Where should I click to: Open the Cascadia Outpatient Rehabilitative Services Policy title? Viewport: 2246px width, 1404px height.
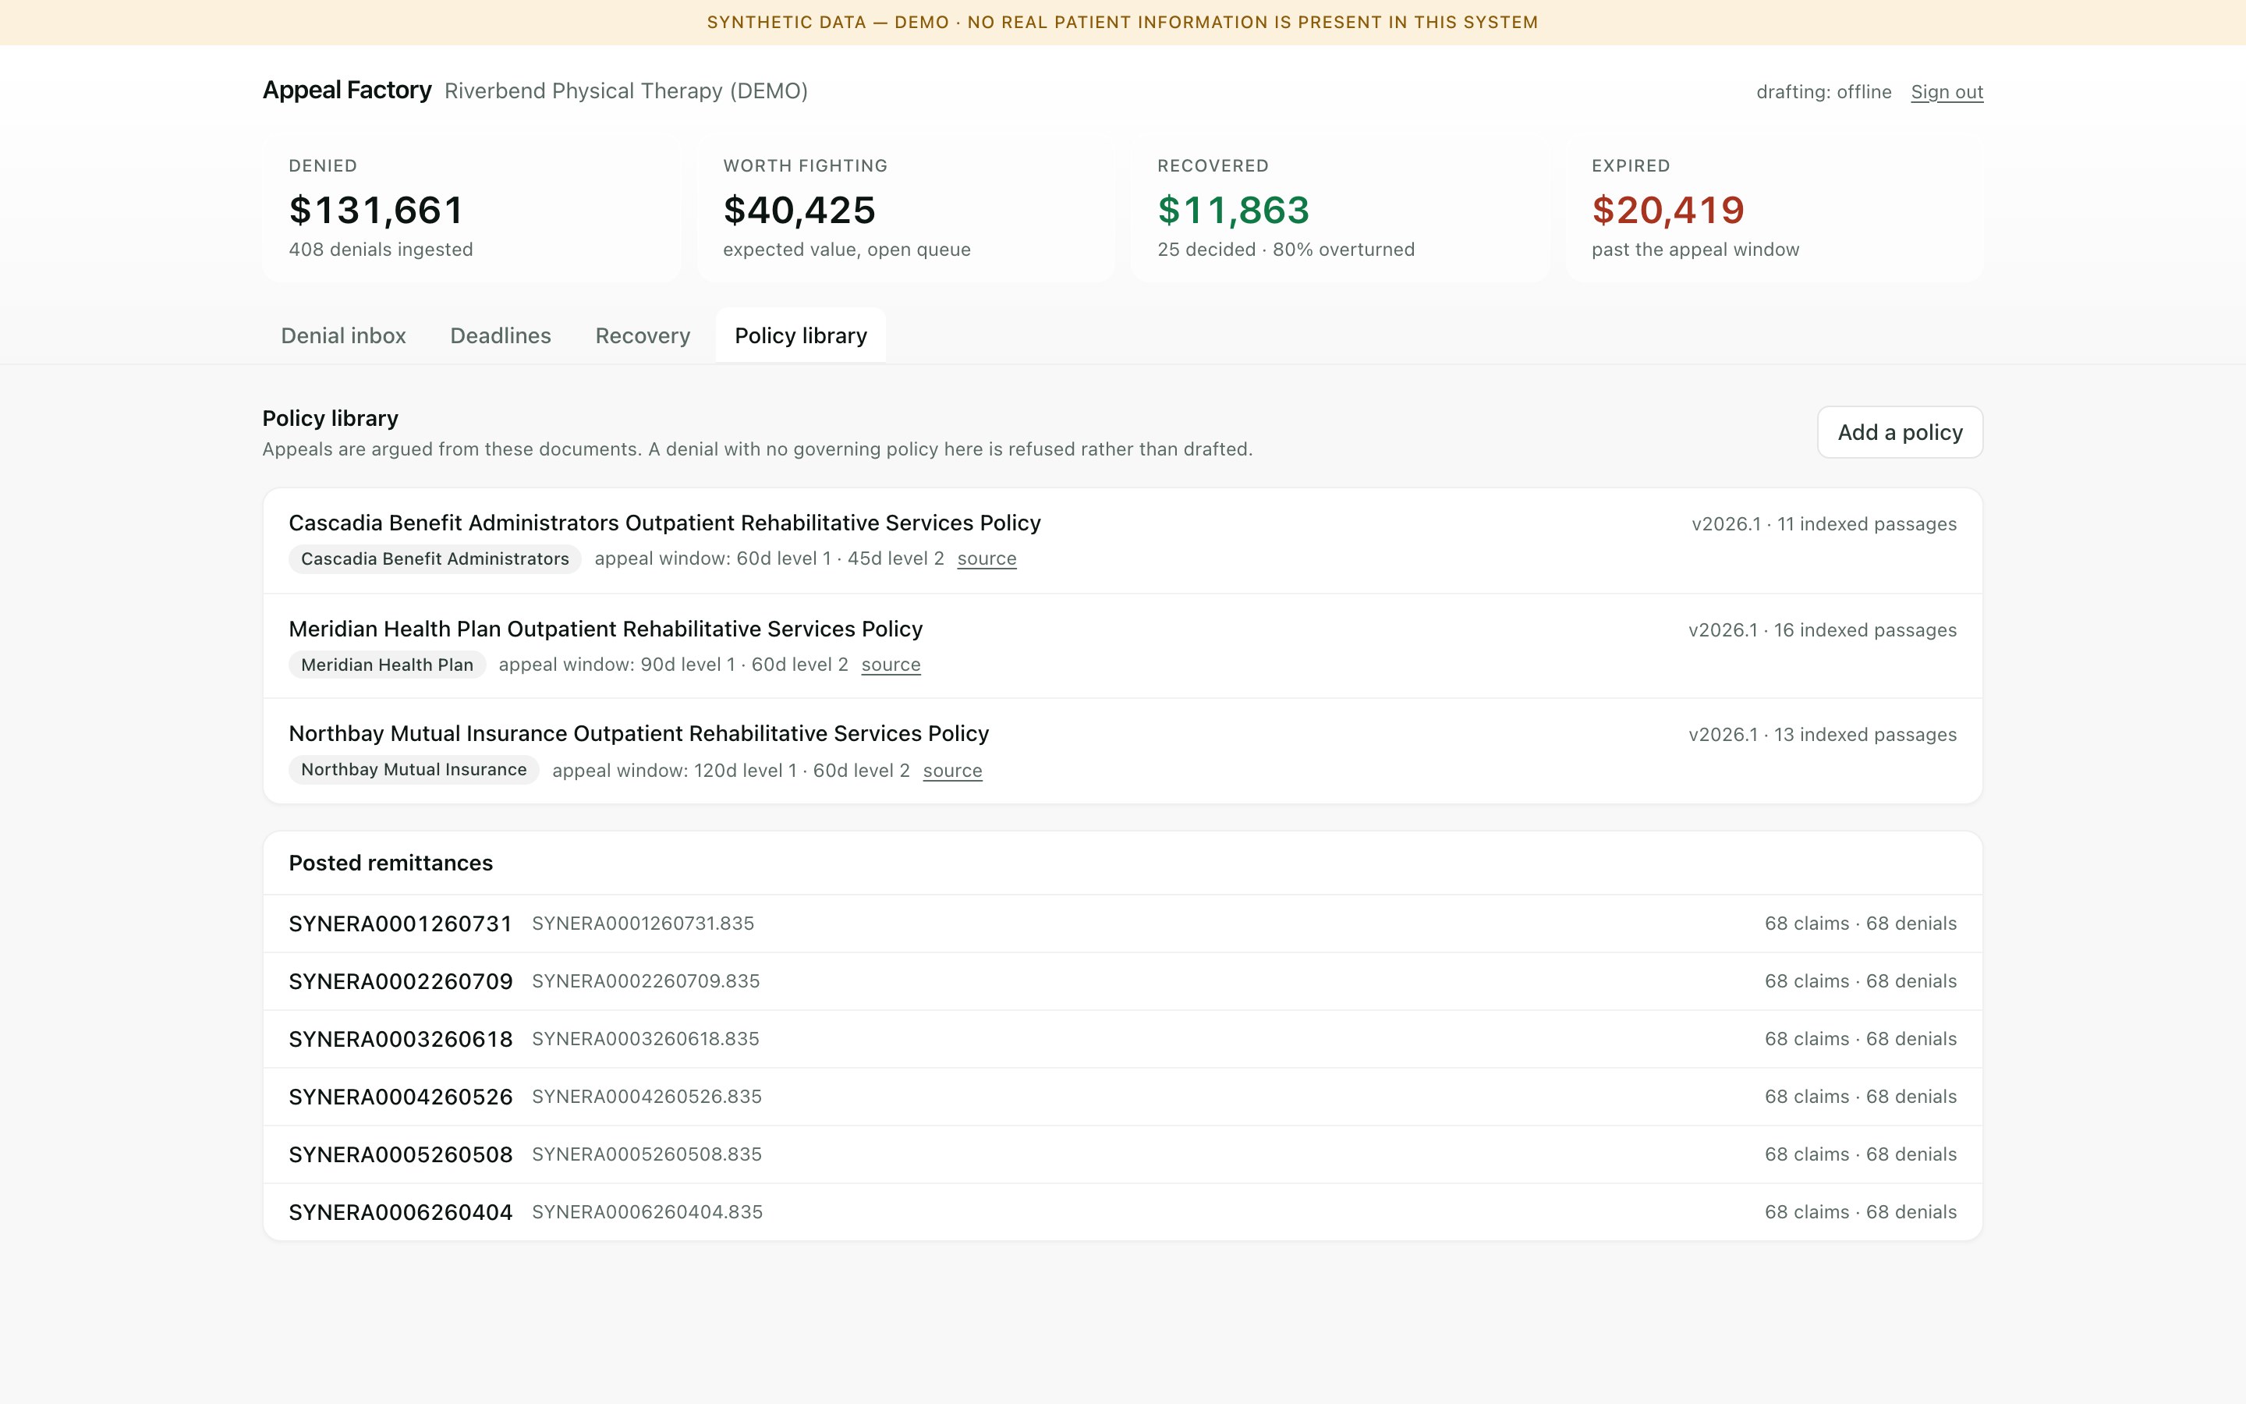click(x=664, y=523)
